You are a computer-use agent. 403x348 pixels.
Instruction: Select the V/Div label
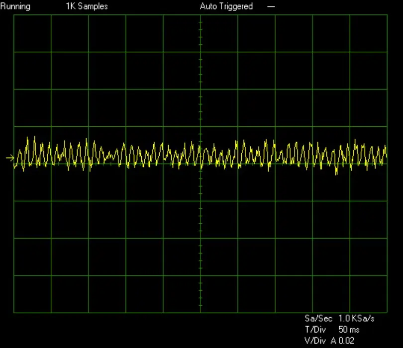pyautogui.click(x=315, y=341)
